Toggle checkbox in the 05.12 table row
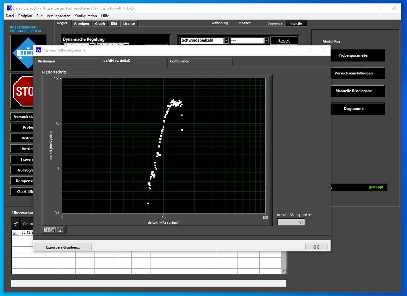The image size is (407, 296). click(x=15, y=233)
